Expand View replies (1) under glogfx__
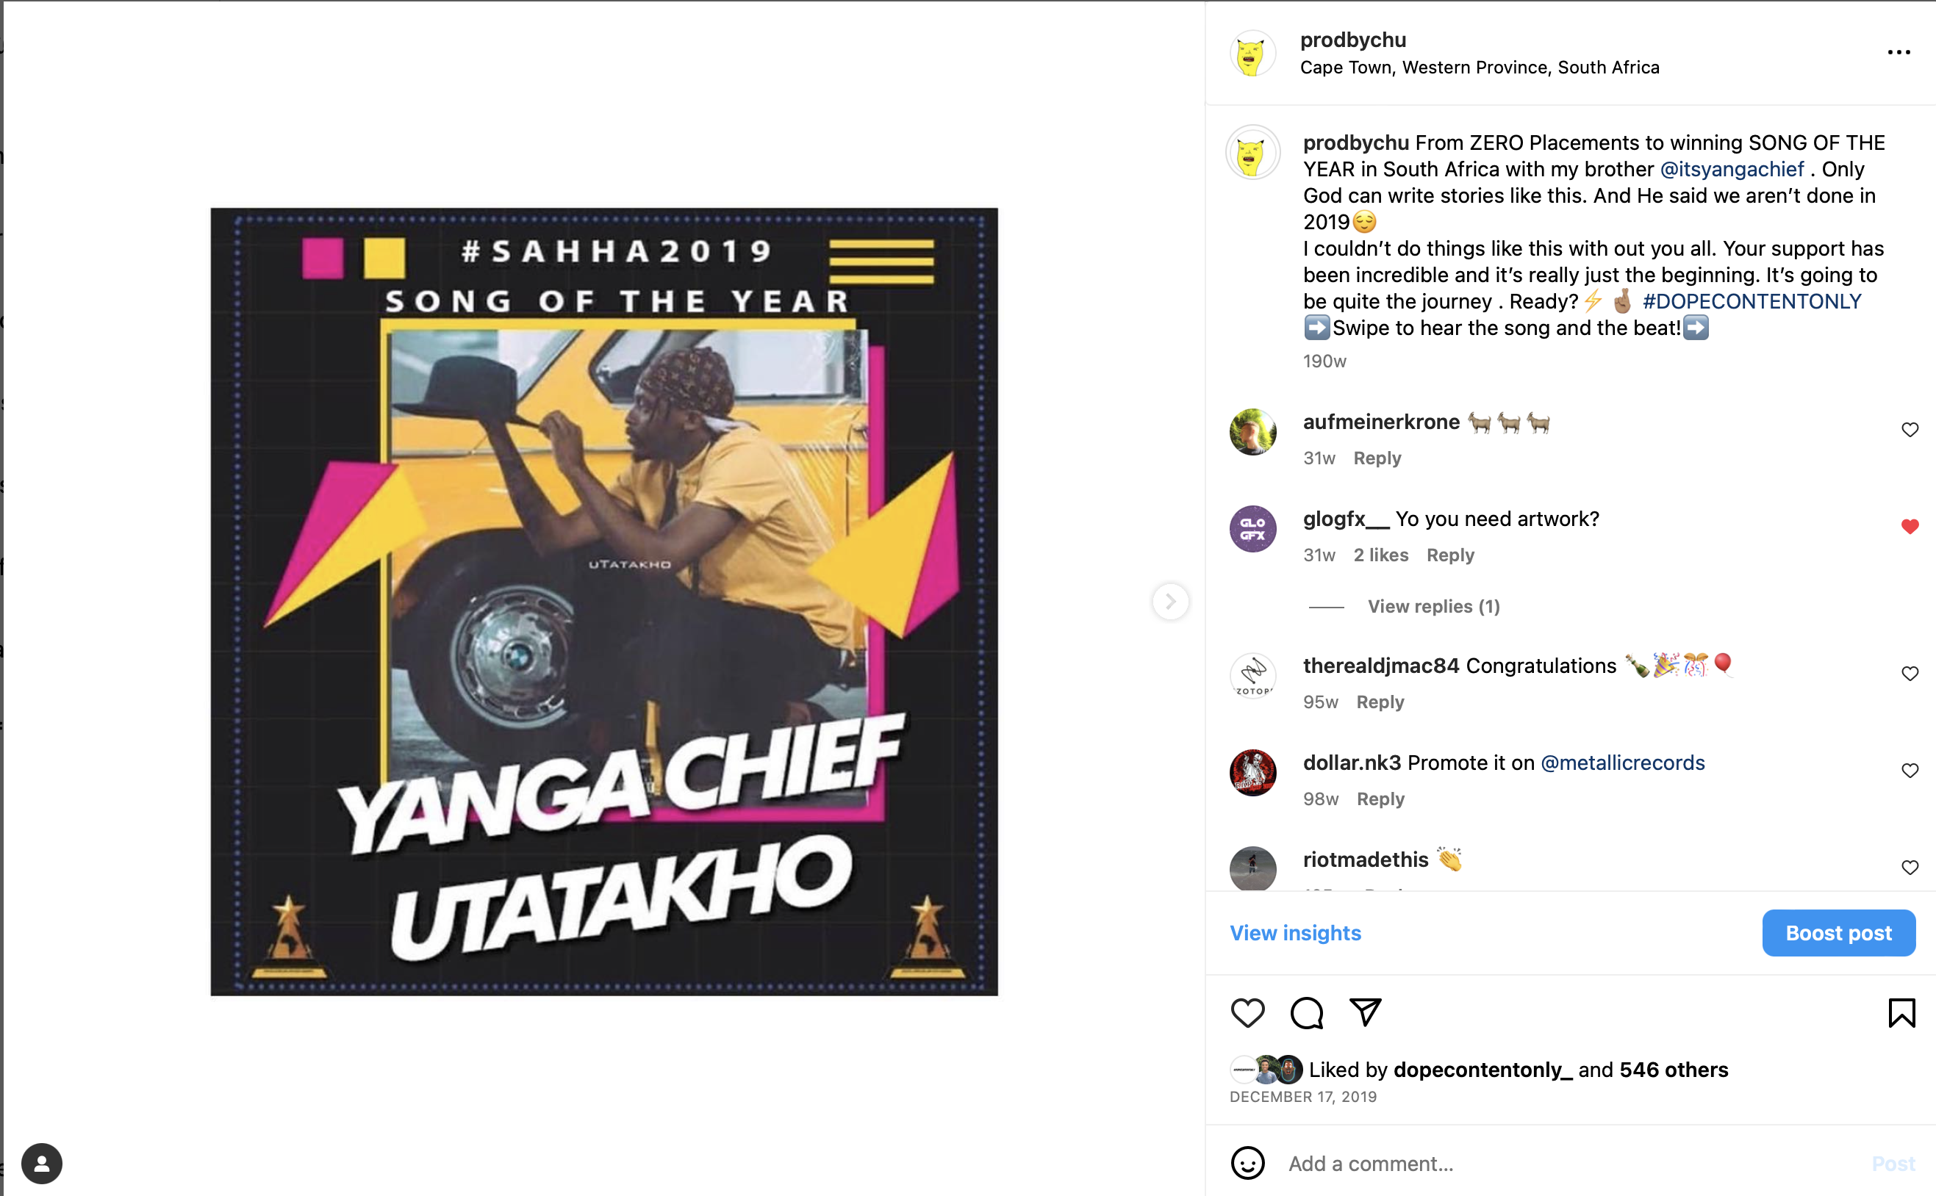The height and width of the screenshot is (1196, 1936). click(x=1433, y=606)
